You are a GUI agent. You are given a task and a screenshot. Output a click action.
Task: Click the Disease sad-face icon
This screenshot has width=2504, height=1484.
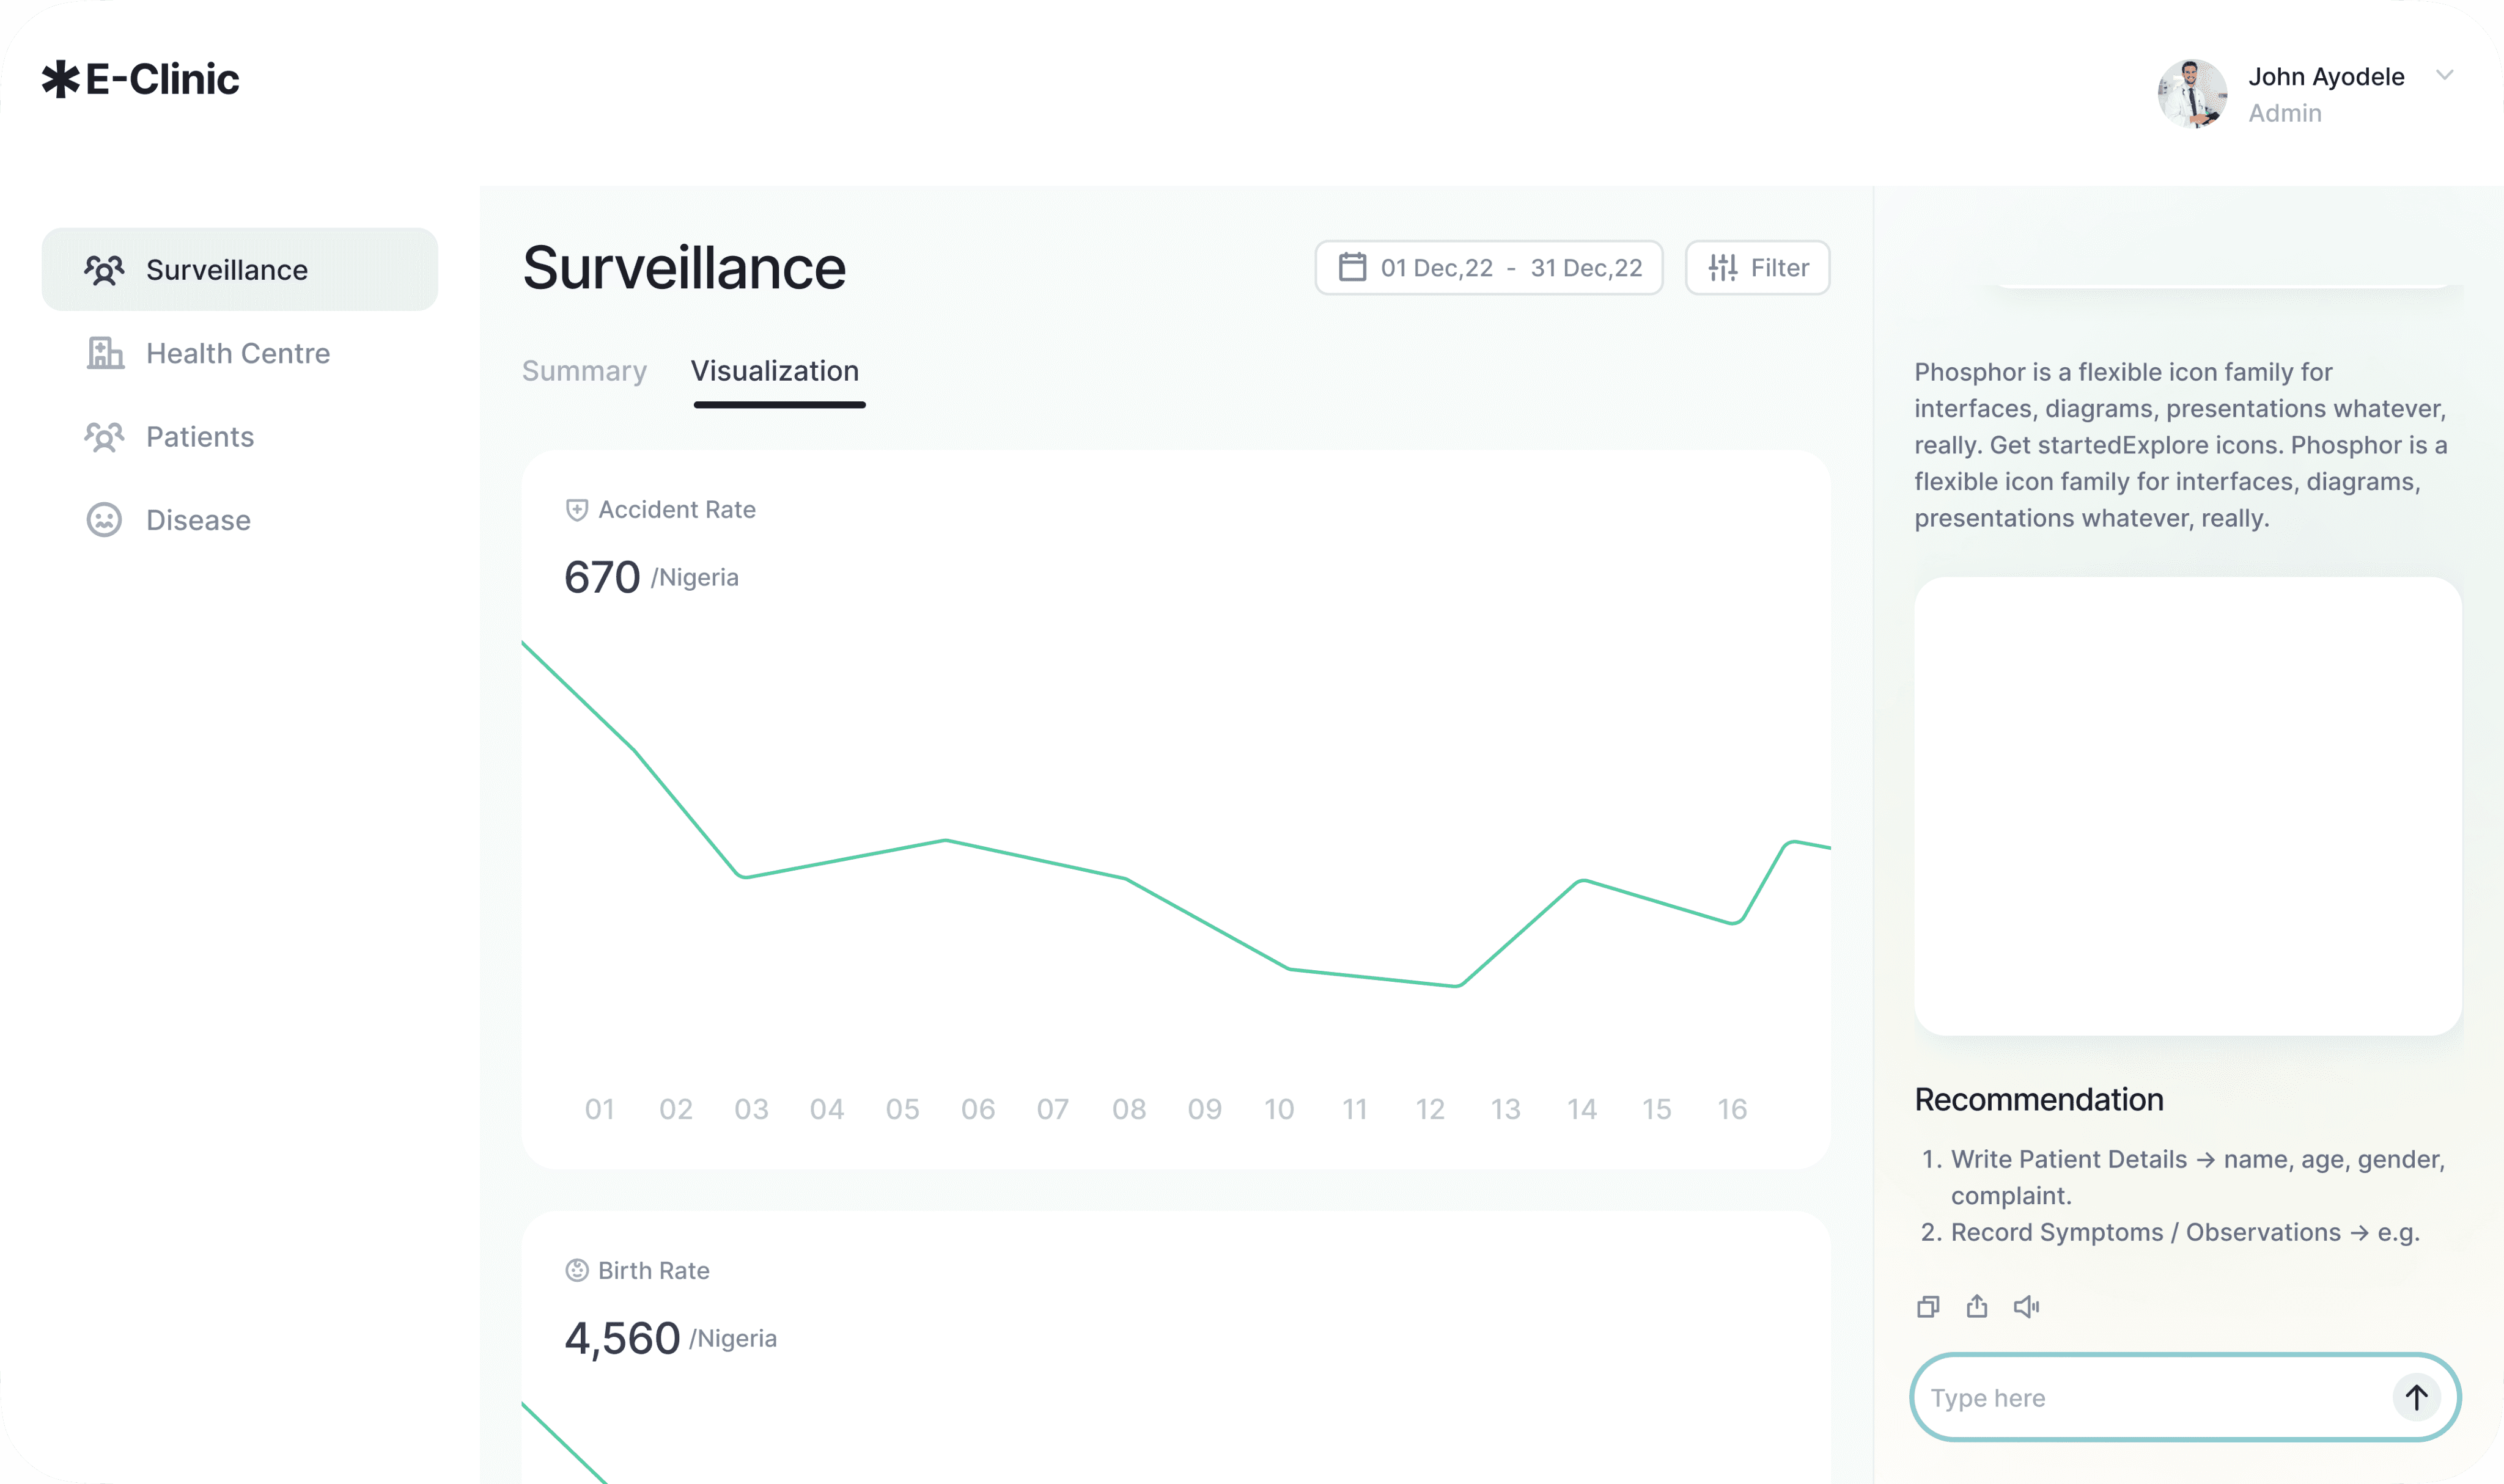pos(104,520)
